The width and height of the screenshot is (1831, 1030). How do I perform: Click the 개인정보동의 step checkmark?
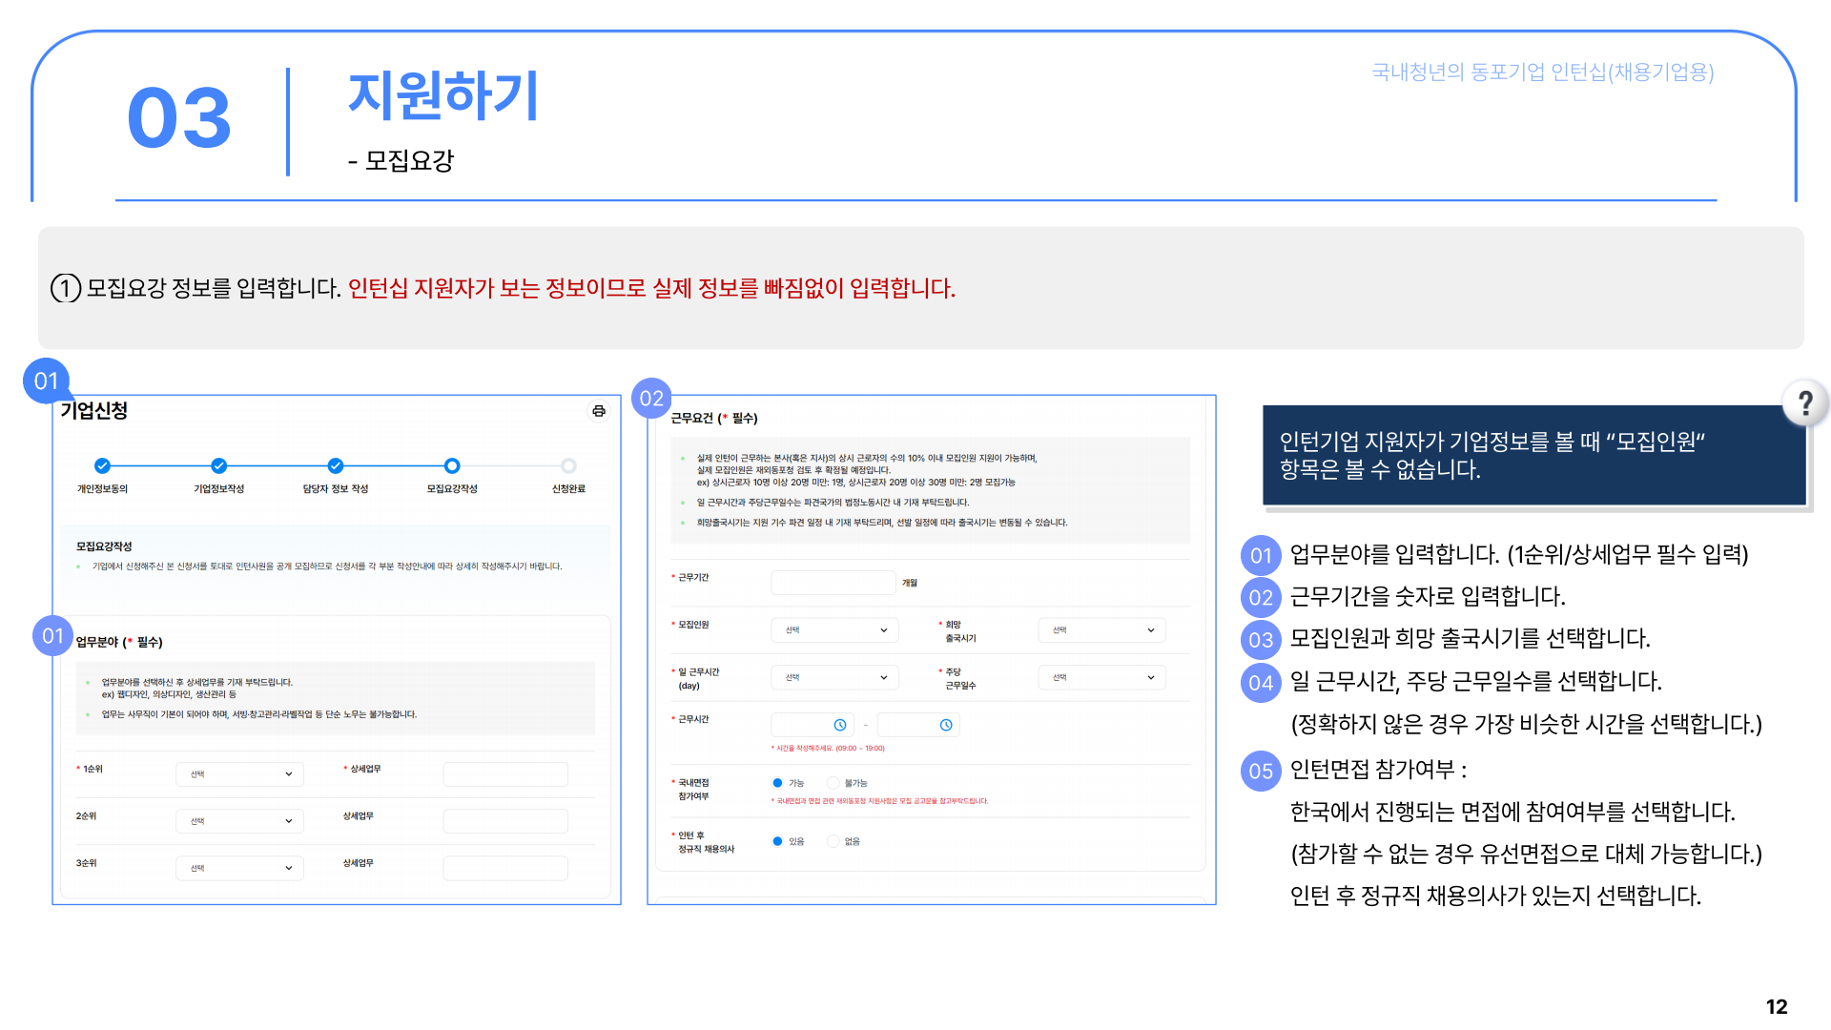click(x=102, y=465)
